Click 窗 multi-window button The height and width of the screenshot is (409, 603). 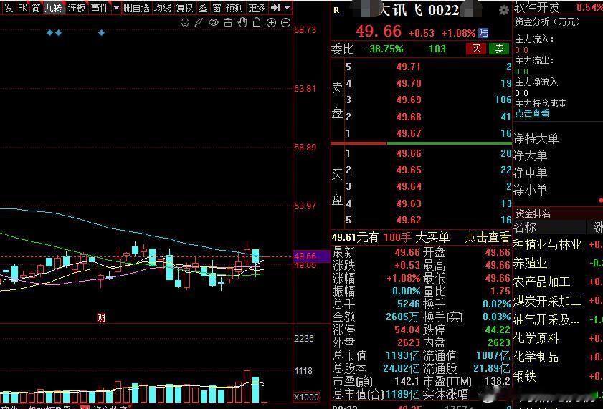(217, 8)
